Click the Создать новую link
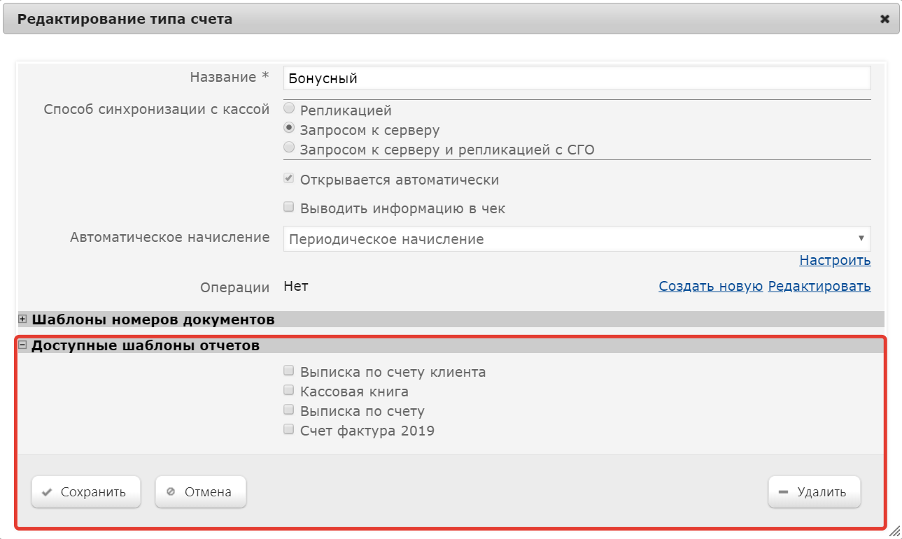Screen dimensions: 902x539 coord(710,286)
